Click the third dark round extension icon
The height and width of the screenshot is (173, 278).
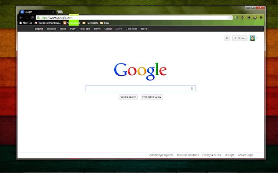pos(249,17)
